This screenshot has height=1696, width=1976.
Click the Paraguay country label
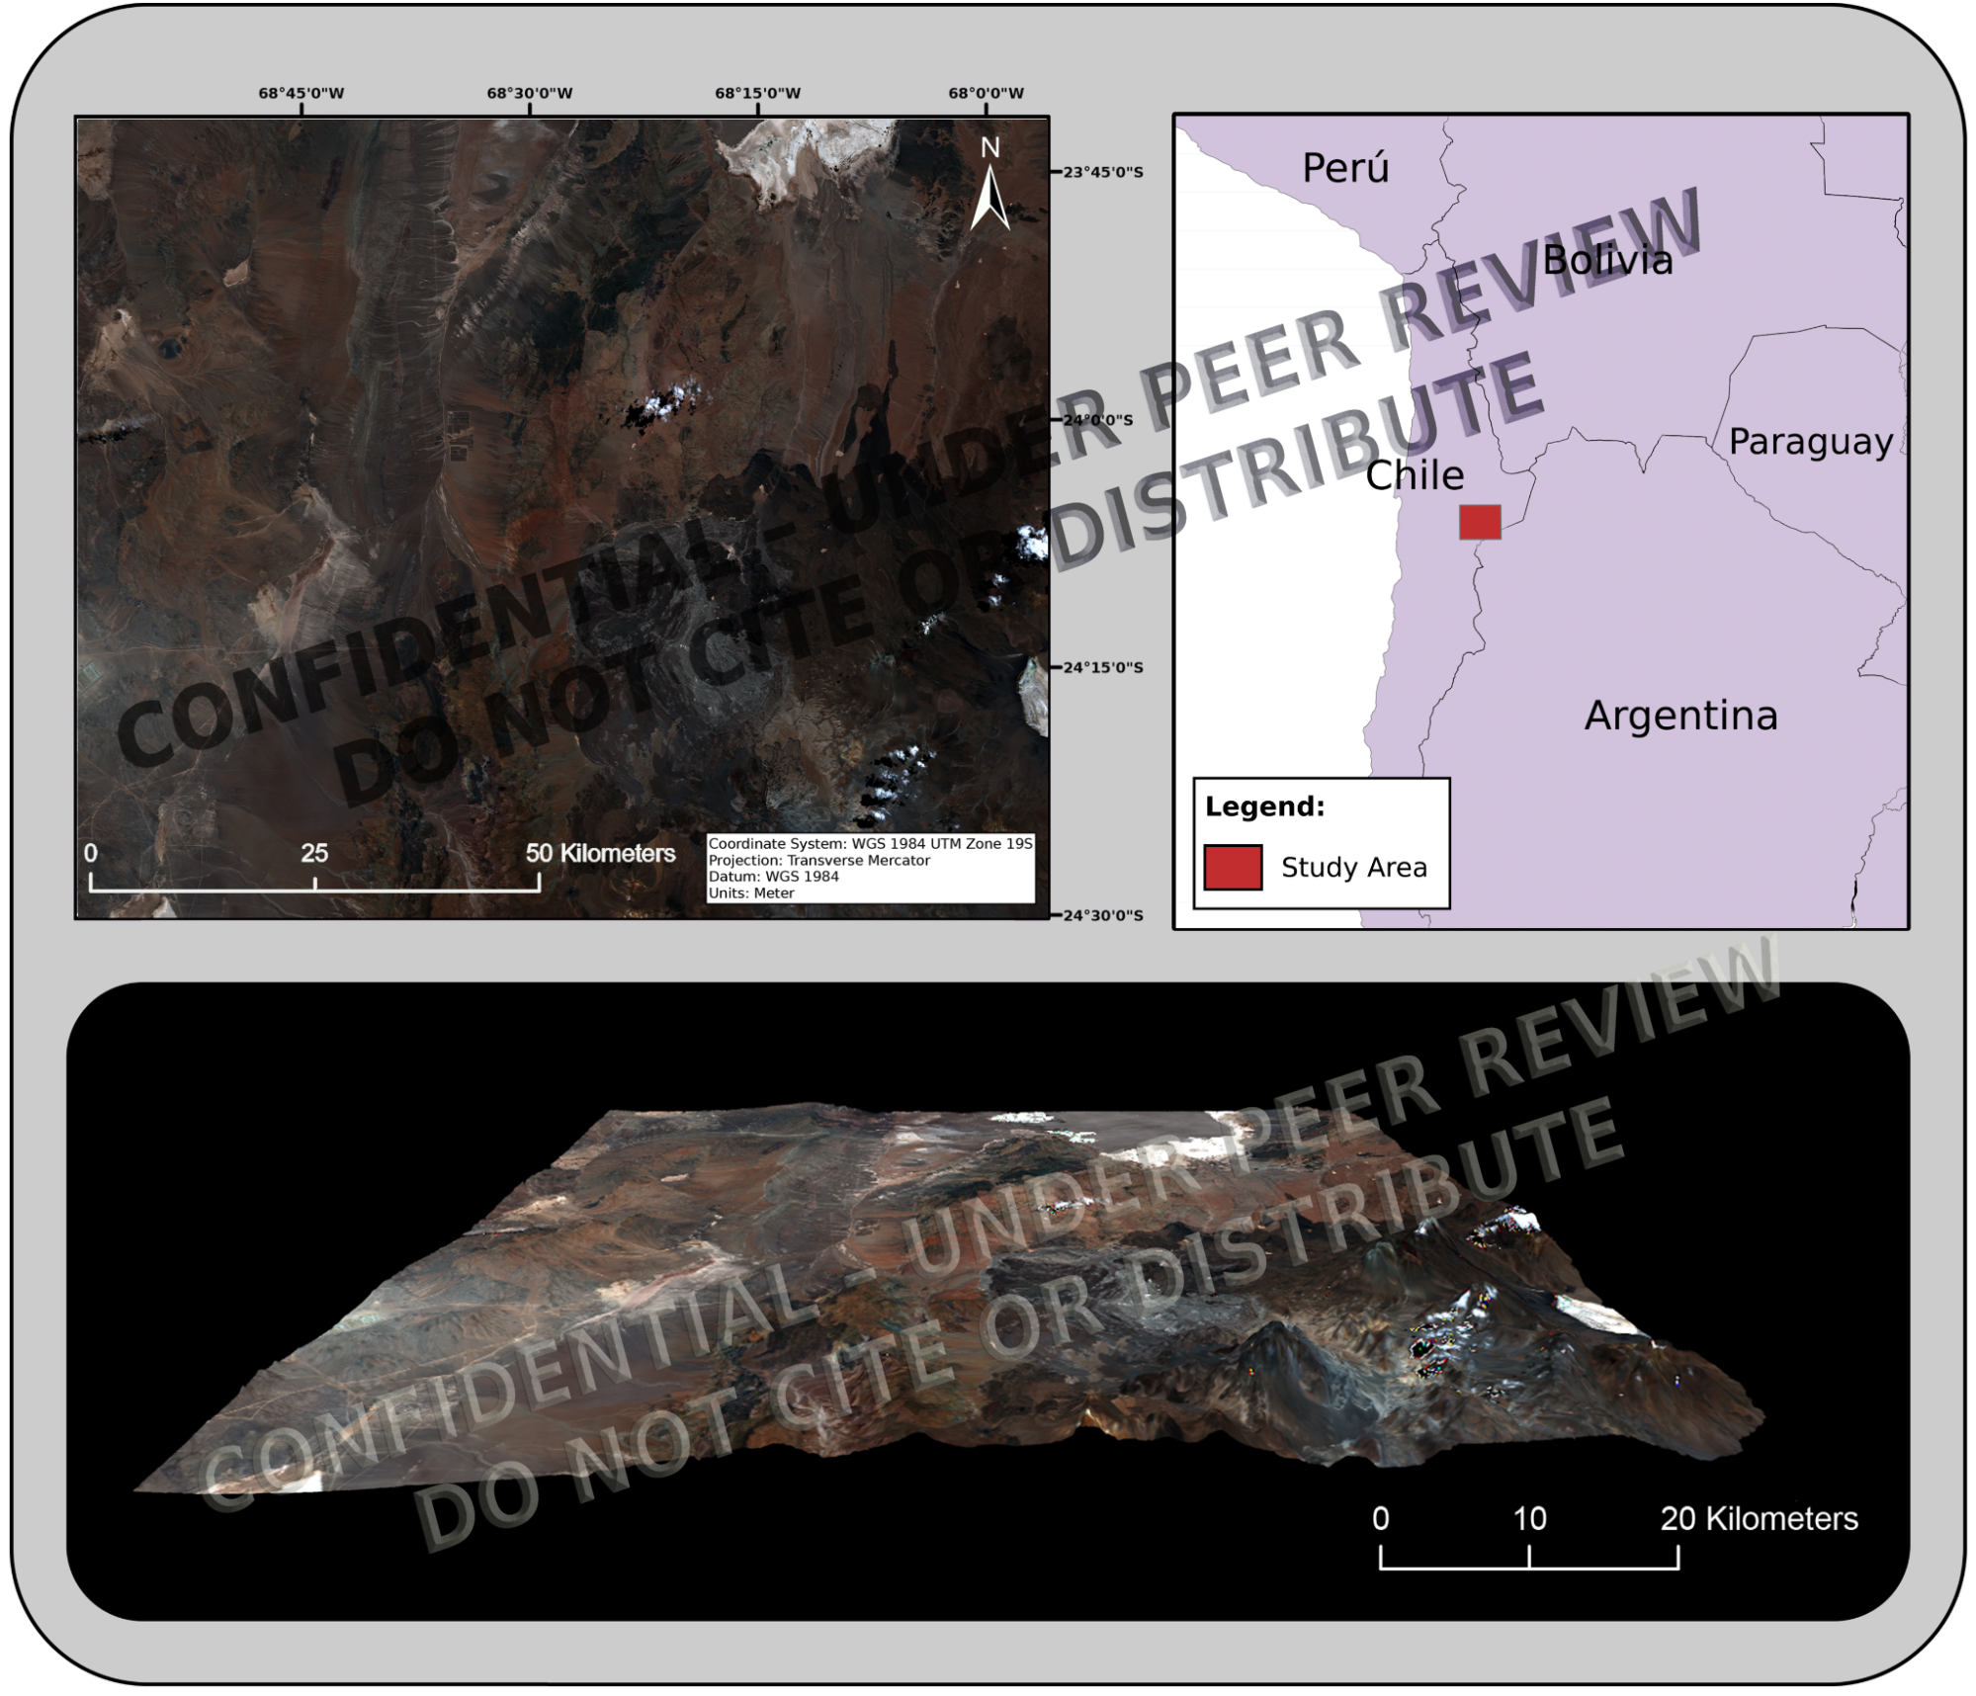[1810, 442]
